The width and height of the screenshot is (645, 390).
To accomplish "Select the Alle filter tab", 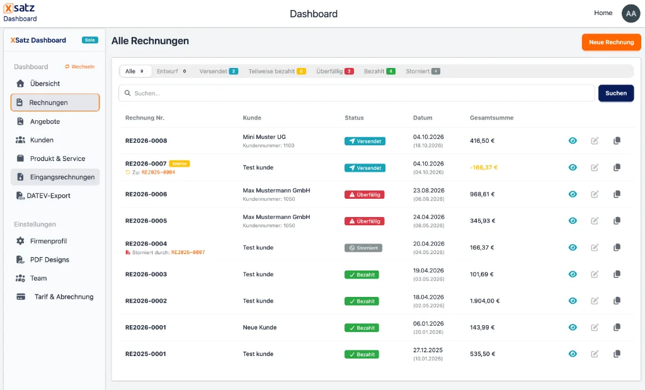I will (135, 71).
